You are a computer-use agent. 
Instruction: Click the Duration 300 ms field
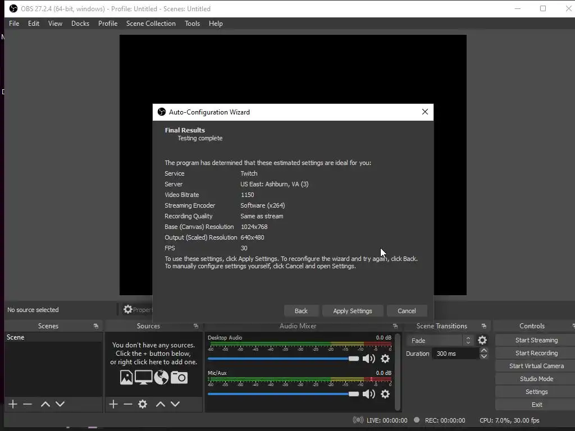click(456, 354)
